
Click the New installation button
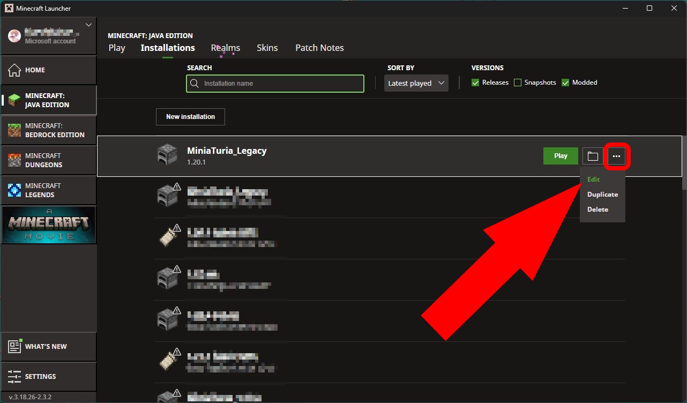point(190,117)
